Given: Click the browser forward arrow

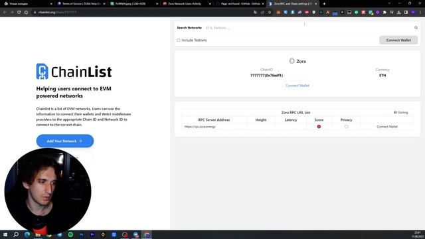Looking at the screenshot, I should (12, 12).
